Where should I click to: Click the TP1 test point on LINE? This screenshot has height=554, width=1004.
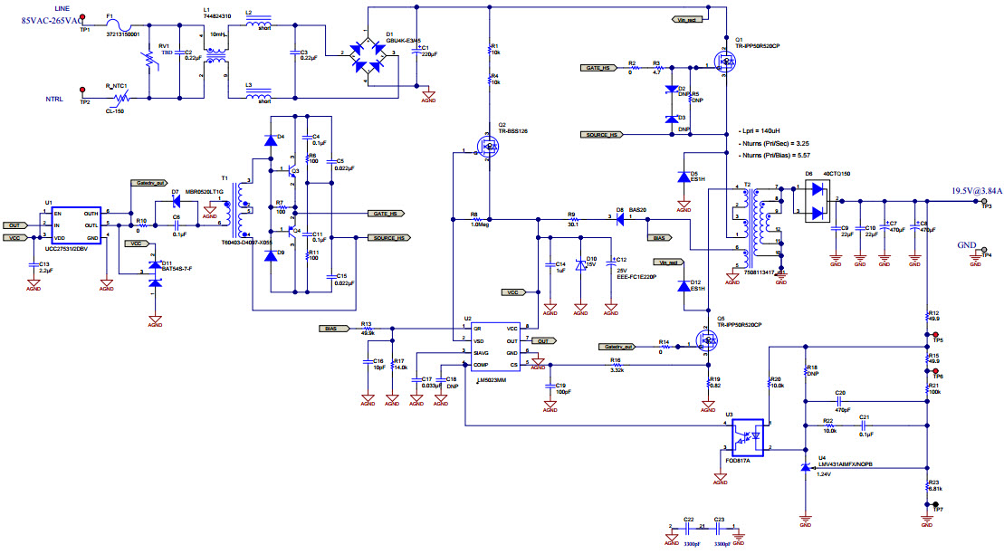83,18
